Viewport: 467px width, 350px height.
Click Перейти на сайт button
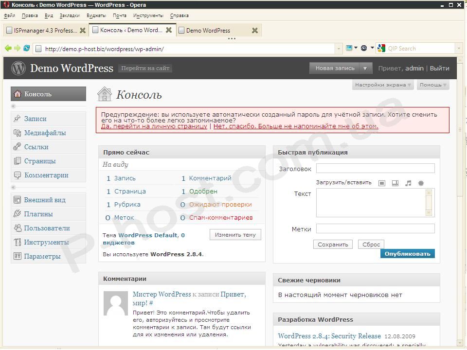(x=145, y=68)
